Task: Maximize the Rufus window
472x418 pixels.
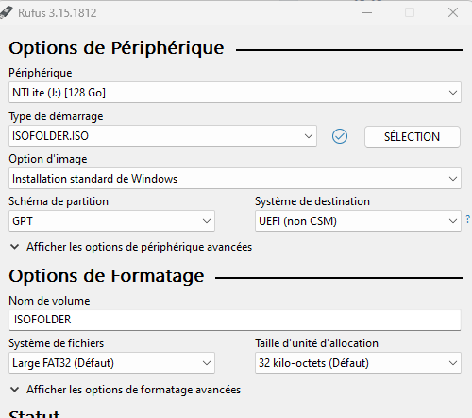Action: [410, 13]
